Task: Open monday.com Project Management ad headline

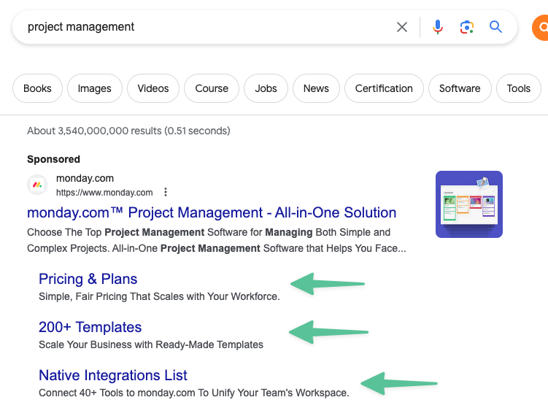Action: (x=212, y=212)
